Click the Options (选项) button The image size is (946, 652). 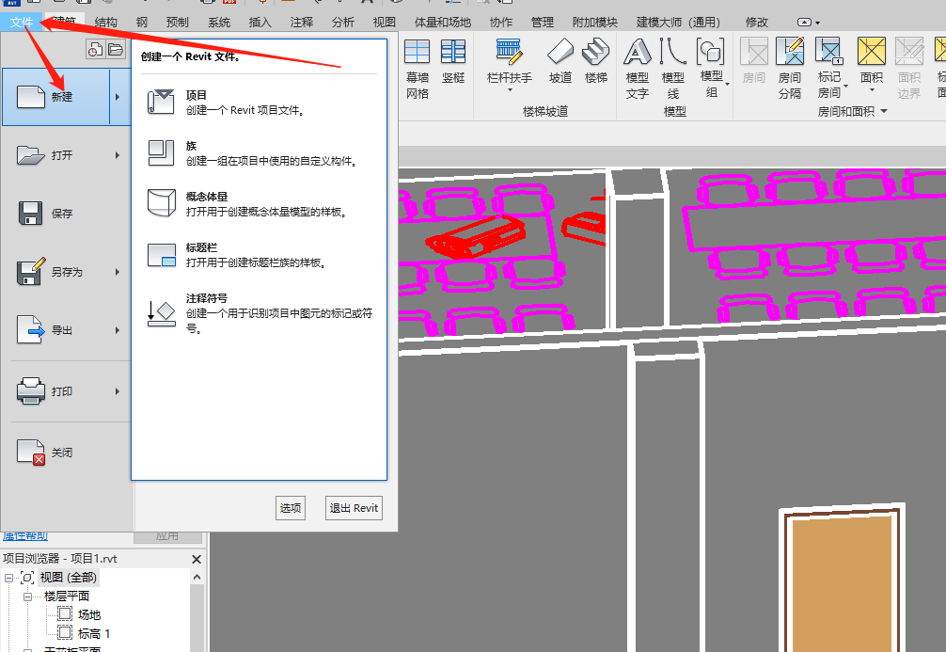[291, 508]
